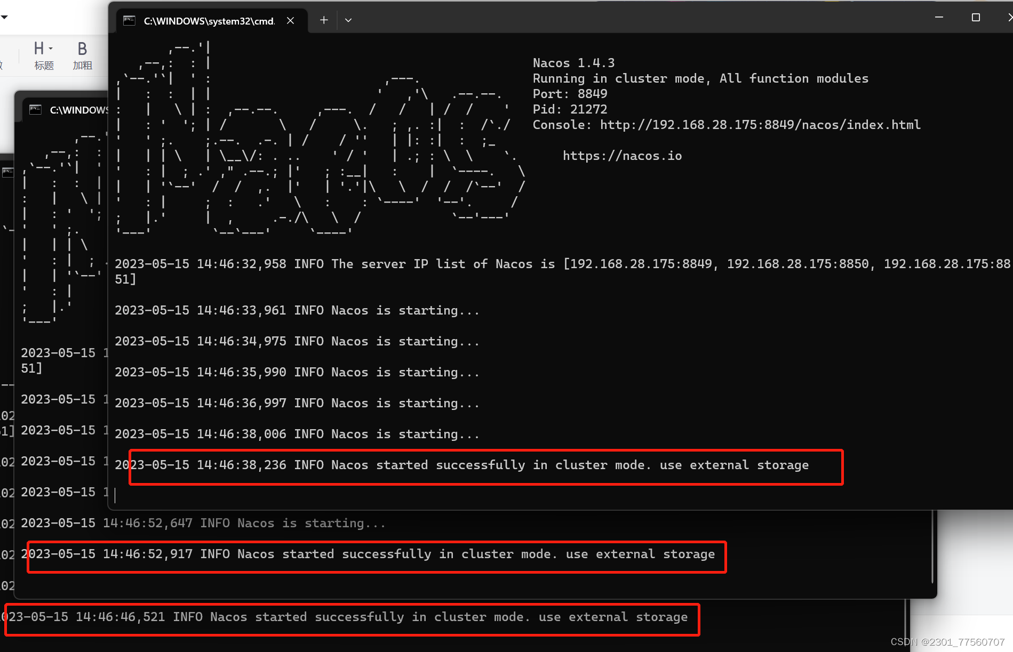Click the 14:46:36,997 'Nacos is starting...' log line
This screenshot has height=652, width=1013.
(297, 403)
